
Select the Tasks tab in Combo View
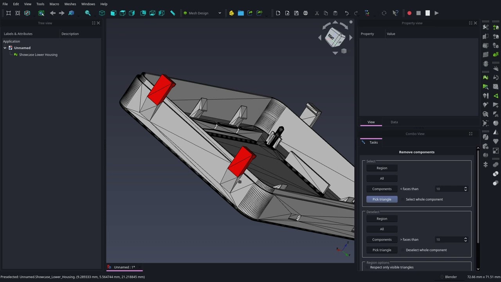(x=371, y=142)
